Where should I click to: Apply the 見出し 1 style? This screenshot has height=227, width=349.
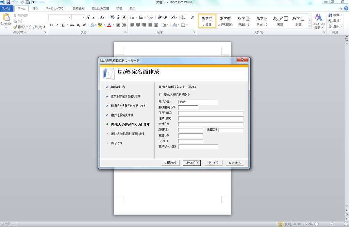tap(243, 21)
